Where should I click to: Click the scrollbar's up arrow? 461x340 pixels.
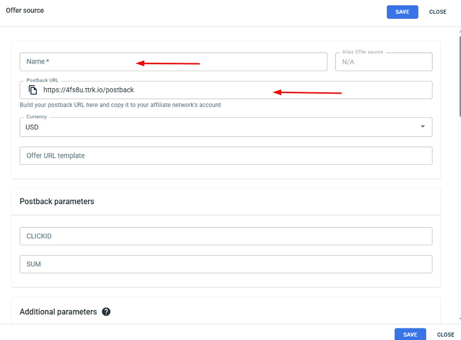pos(459,31)
